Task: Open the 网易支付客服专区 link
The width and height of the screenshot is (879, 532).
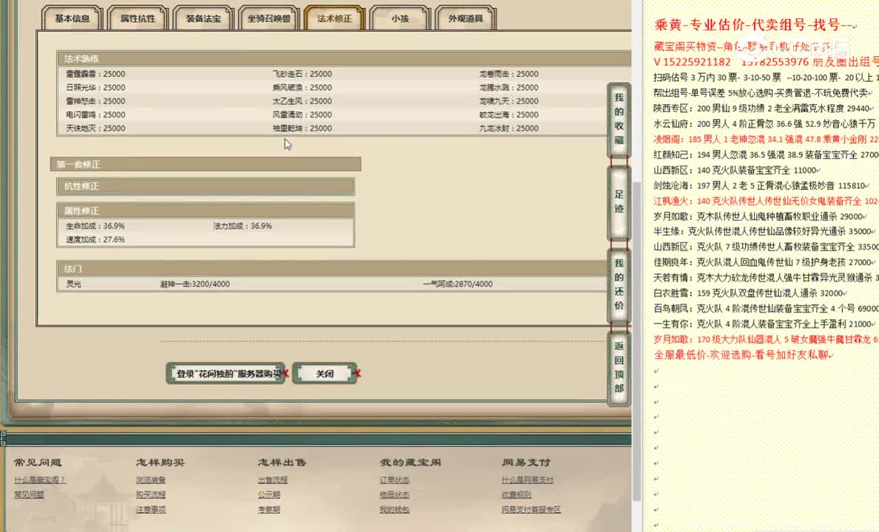Action: (x=531, y=510)
